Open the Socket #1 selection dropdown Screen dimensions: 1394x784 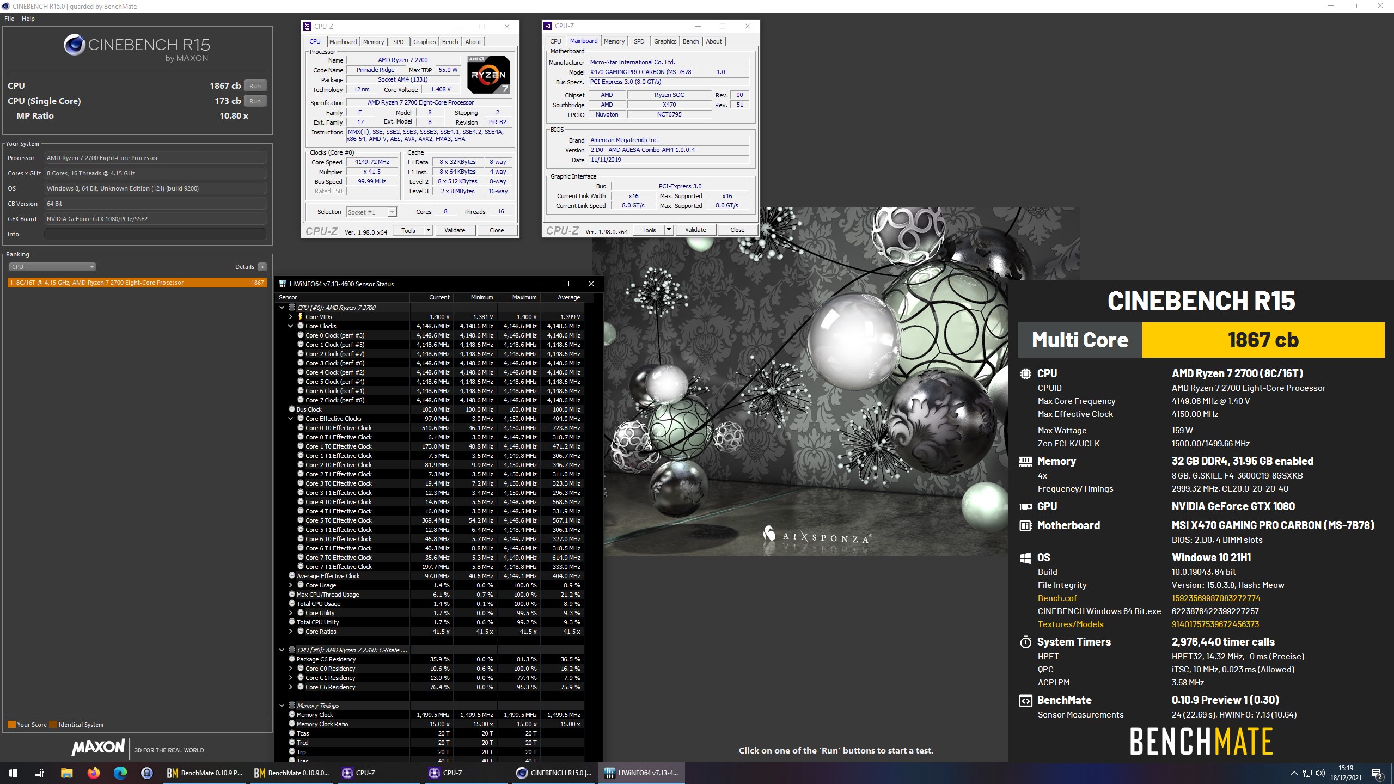[x=371, y=212]
